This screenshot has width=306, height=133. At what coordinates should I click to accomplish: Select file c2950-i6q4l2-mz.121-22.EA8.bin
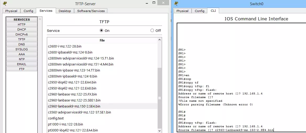click(102, 88)
